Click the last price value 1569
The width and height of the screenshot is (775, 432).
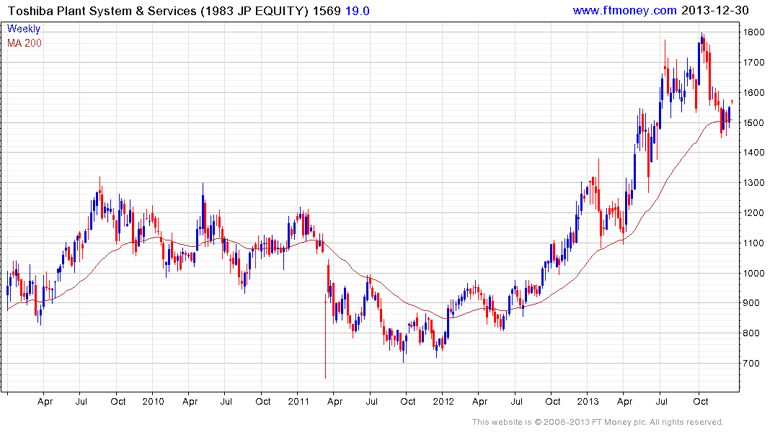click(x=327, y=11)
